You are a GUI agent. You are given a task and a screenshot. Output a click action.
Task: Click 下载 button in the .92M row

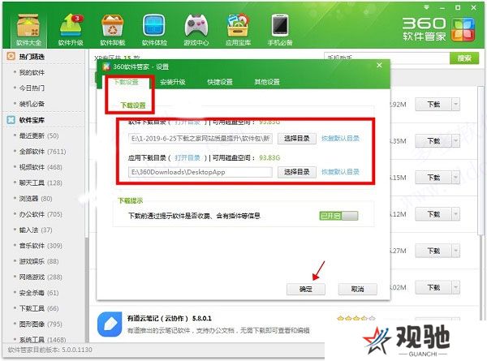click(x=433, y=105)
